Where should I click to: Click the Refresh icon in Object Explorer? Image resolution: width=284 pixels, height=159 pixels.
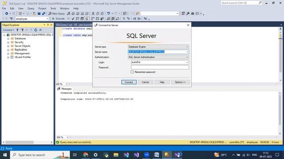coord(35,30)
